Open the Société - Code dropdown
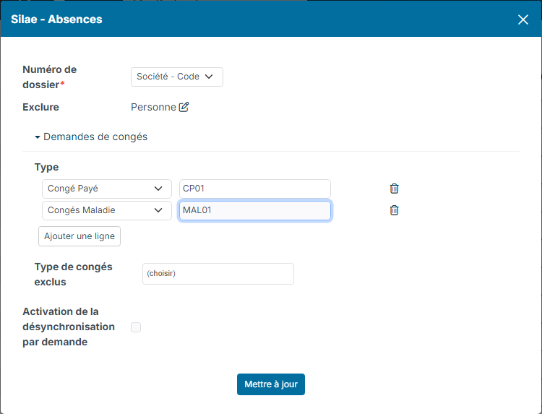Screen dimensions: 542x414 (176, 77)
